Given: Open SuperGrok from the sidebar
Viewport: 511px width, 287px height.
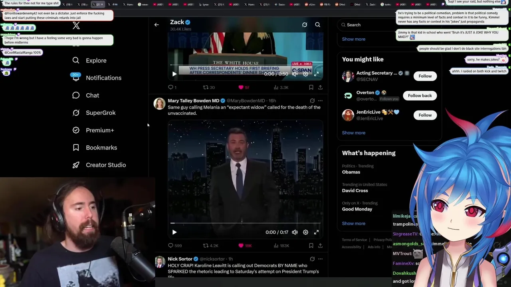Looking at the screenshot, I should (x=94, y=113).
